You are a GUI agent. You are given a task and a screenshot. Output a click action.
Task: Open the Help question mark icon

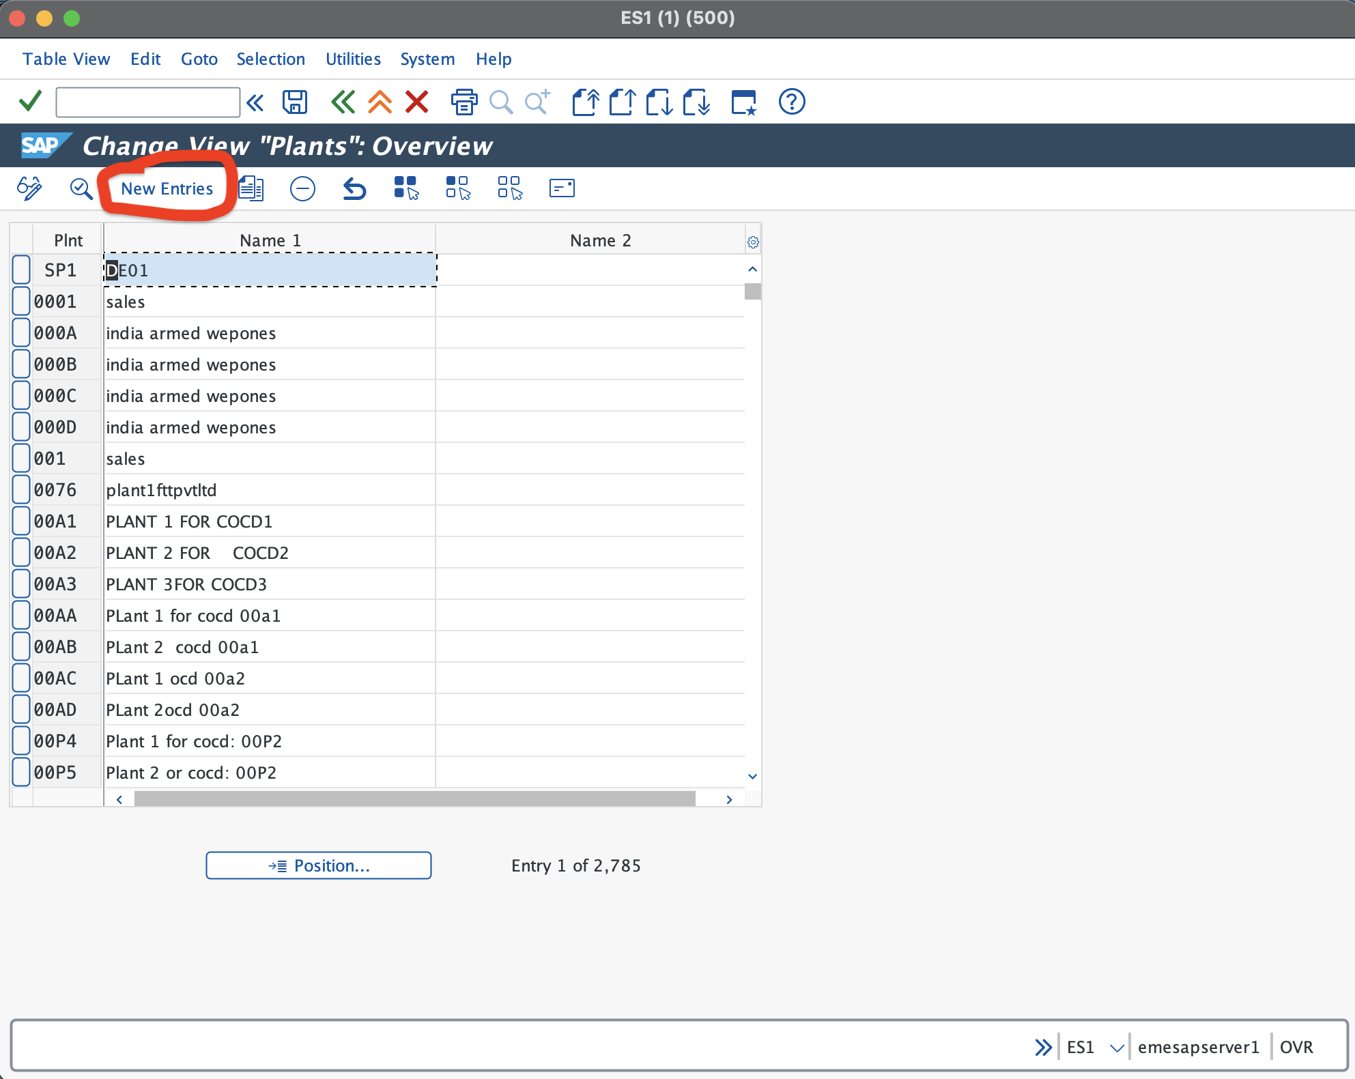pos(792,102)
